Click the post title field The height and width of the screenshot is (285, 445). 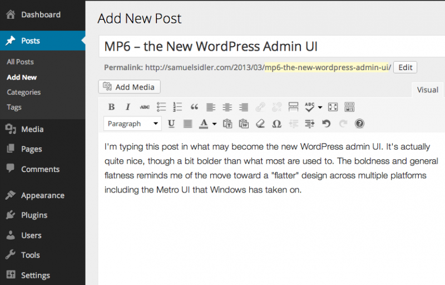click(272, 46)
